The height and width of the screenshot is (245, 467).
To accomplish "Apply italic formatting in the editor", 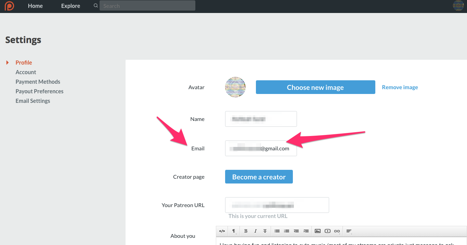I will pyautogui.click(x=255, y=231).
